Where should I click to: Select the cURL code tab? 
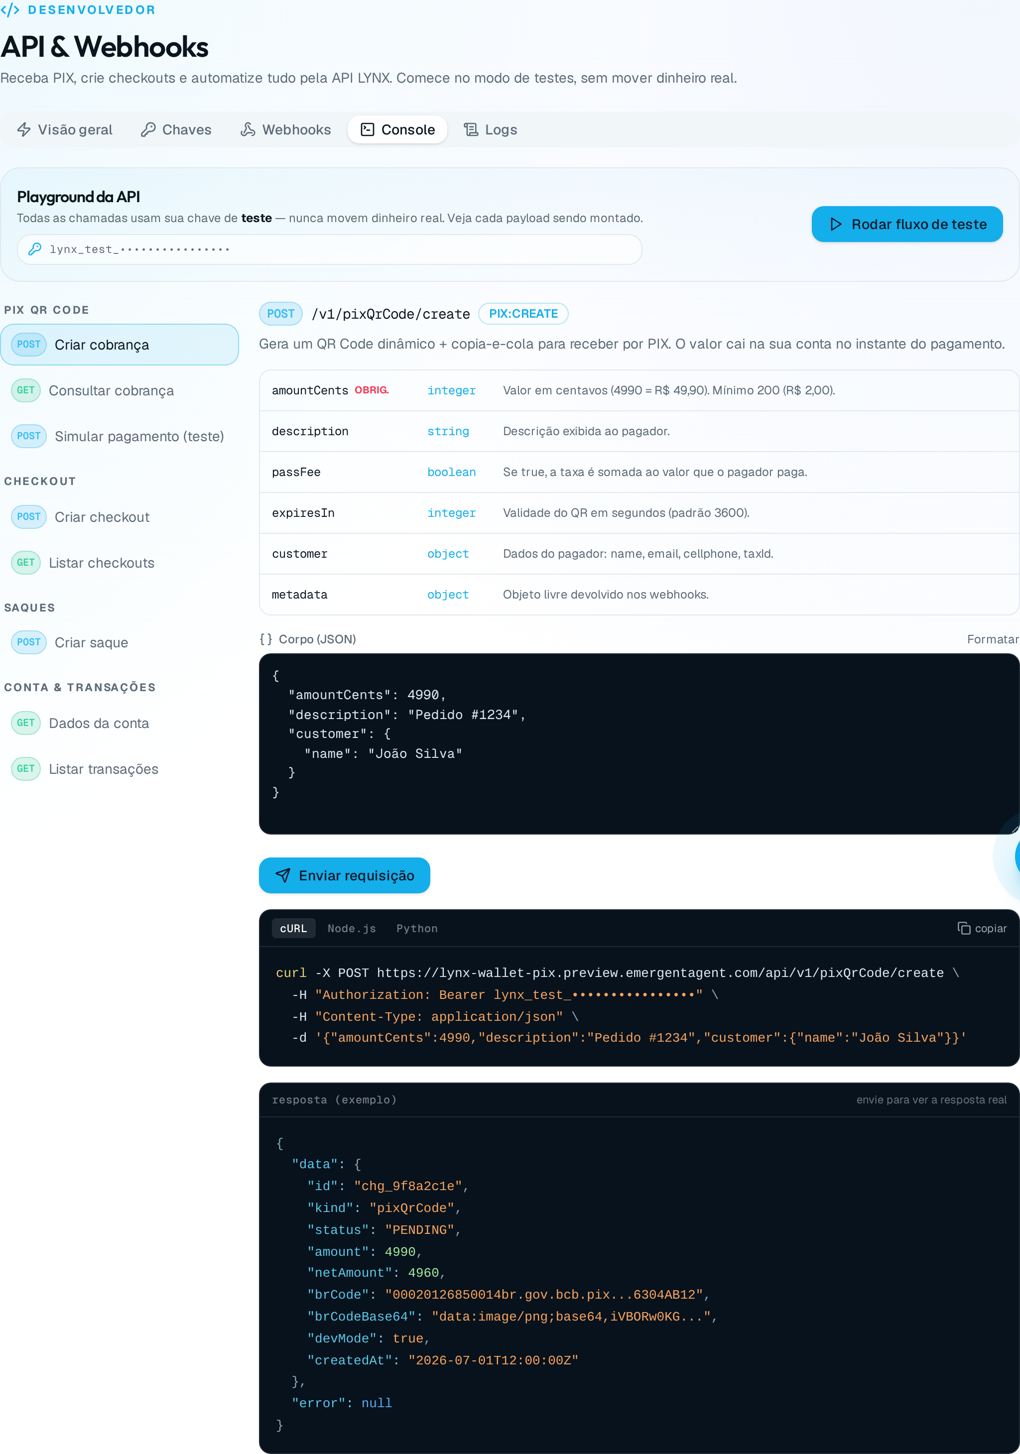coord(293,928)
